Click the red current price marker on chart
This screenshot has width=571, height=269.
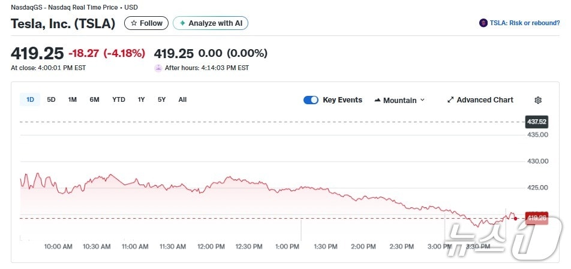click(536, 218)
